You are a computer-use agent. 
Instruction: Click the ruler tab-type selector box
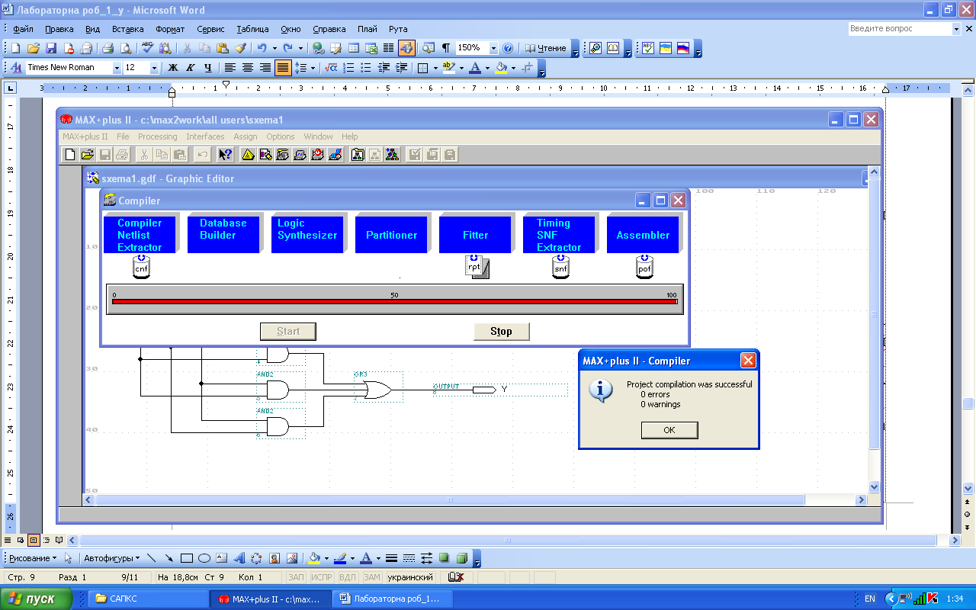click(11, 88)
